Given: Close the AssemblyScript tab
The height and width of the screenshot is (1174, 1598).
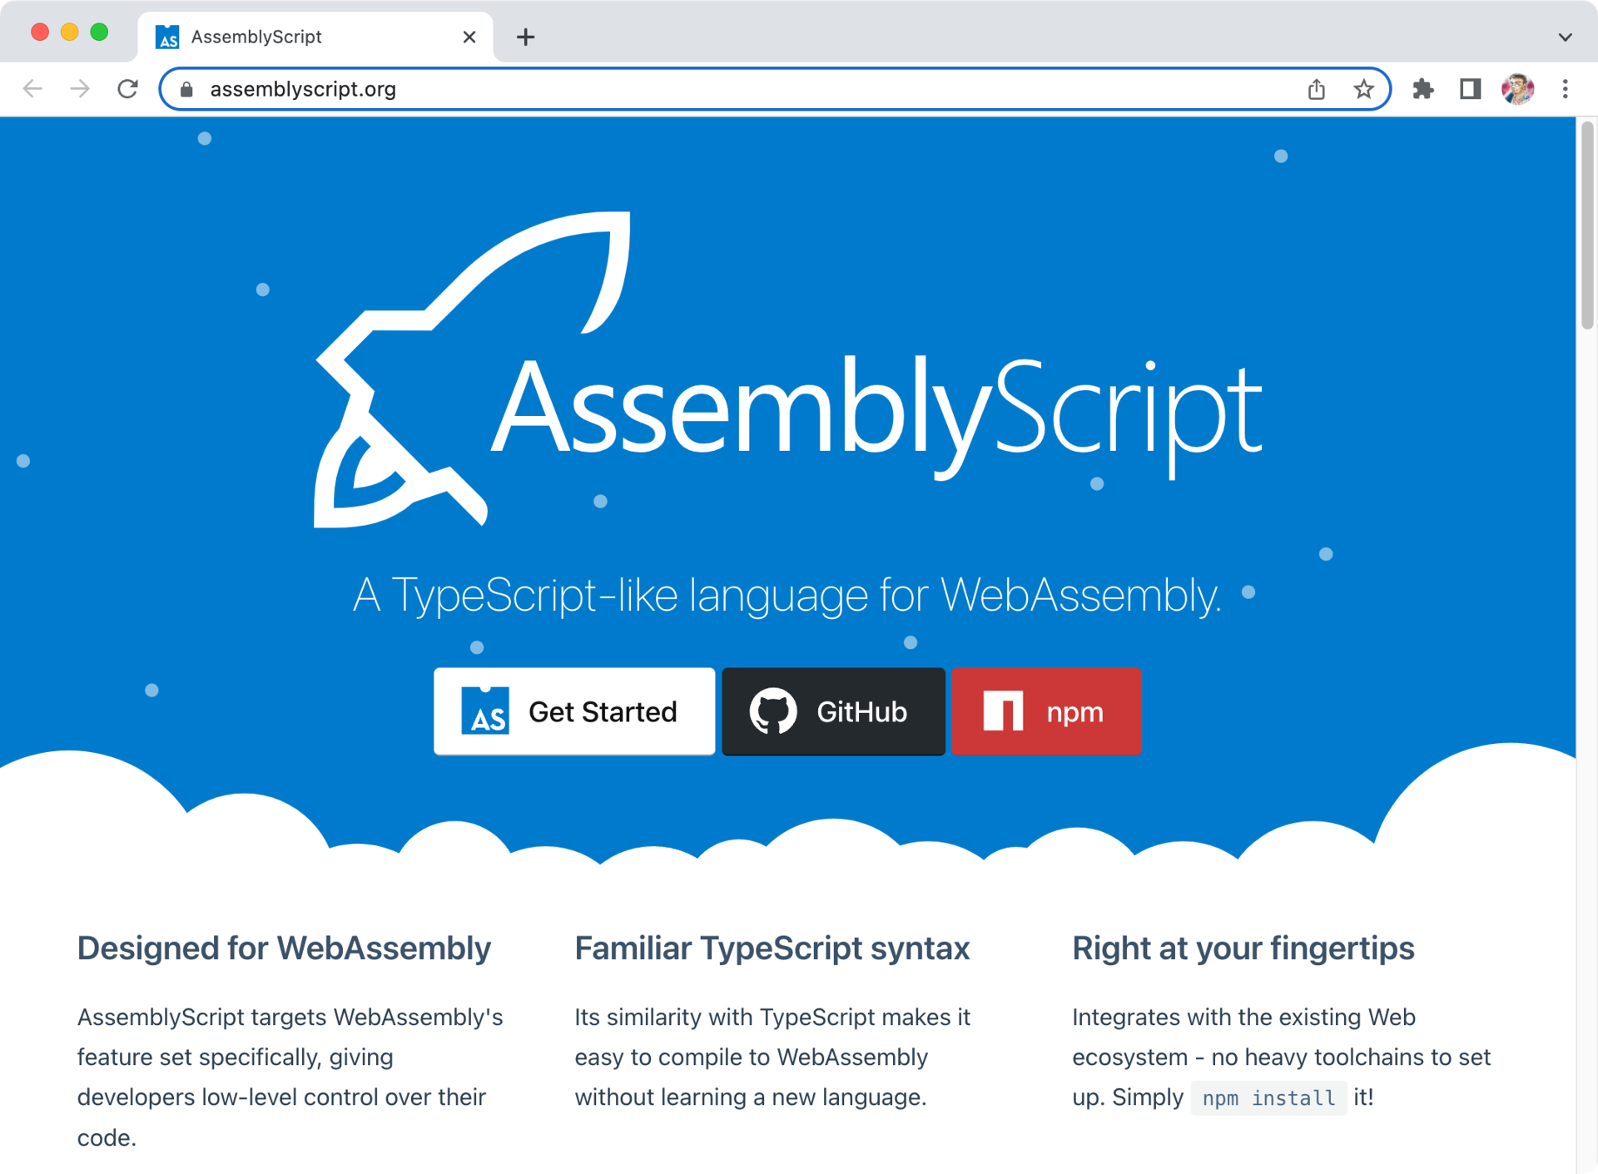Looking at the screenshot, I should [x=469, y=37].
